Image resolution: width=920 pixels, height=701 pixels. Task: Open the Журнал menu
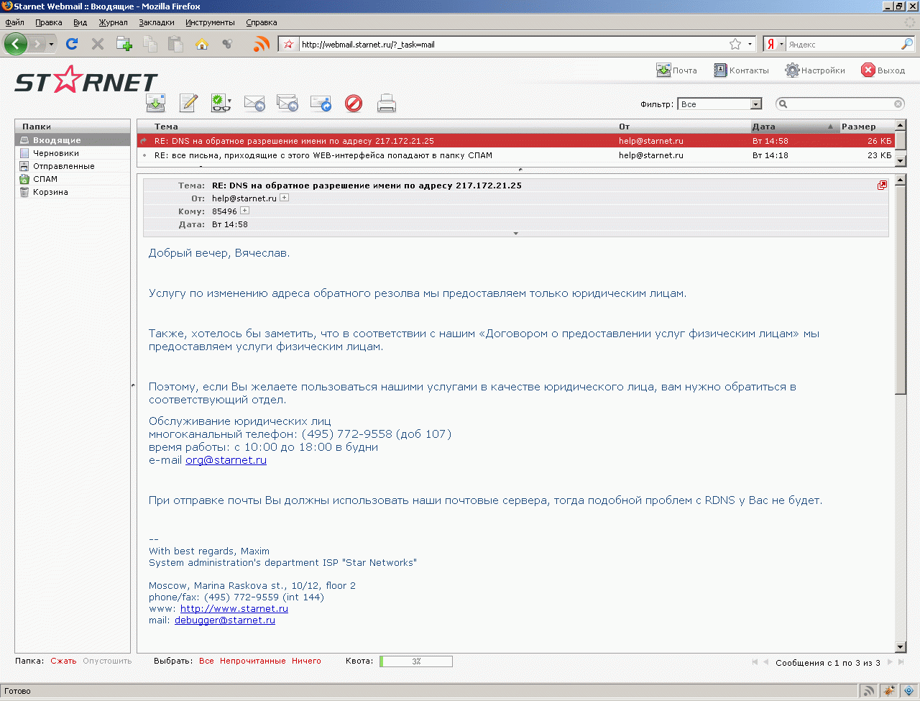(114, 22)
